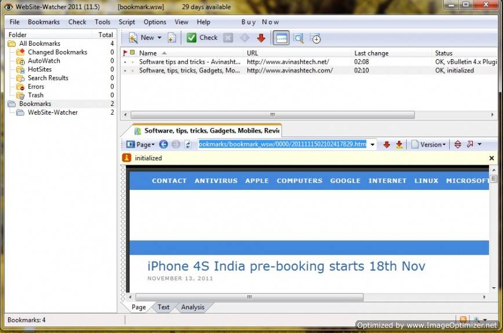Select the avinashtech.net bookmark row

[x=309, y=62]
